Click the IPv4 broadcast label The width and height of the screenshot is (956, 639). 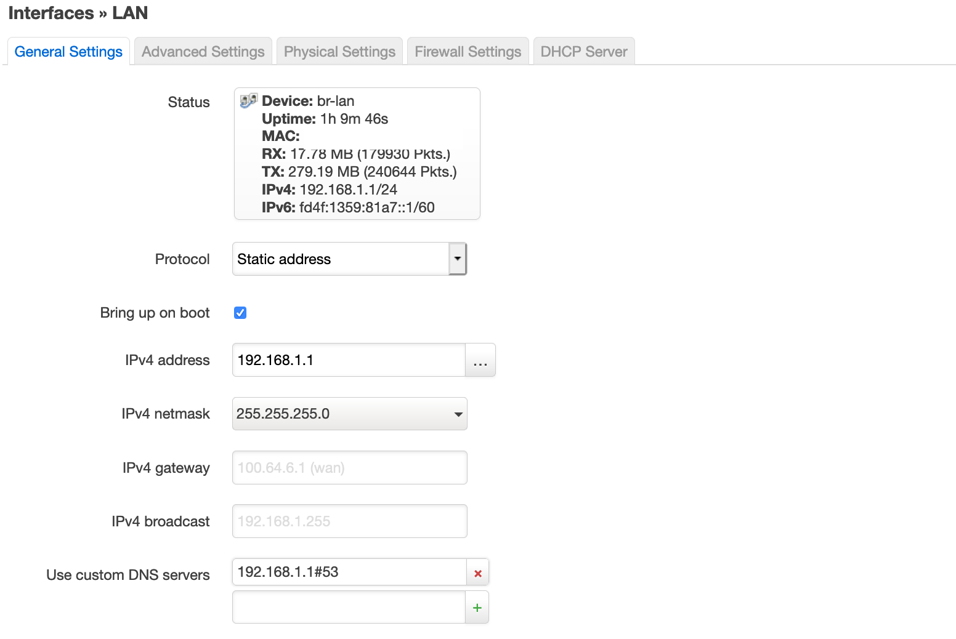click(160, 521)
